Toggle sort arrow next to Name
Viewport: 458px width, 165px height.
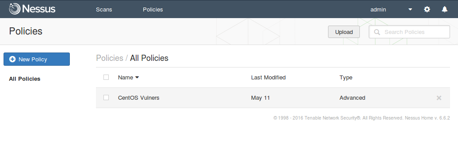pyautogui.click(x=137, y=78)
